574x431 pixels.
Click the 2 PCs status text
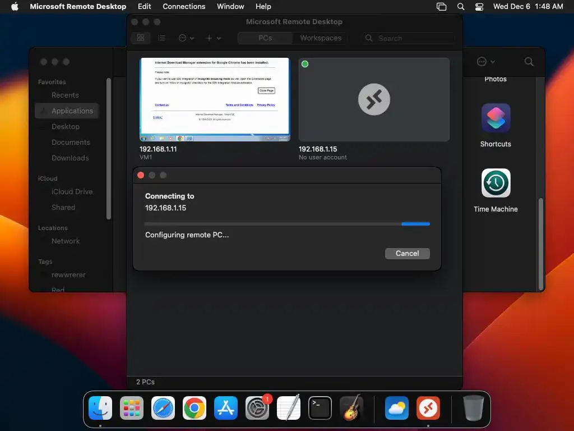coord(145,382)
